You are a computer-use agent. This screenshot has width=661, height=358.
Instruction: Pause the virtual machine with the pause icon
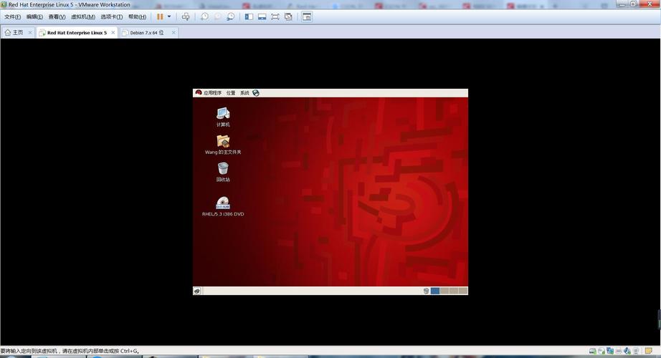(x=160, y=17)
